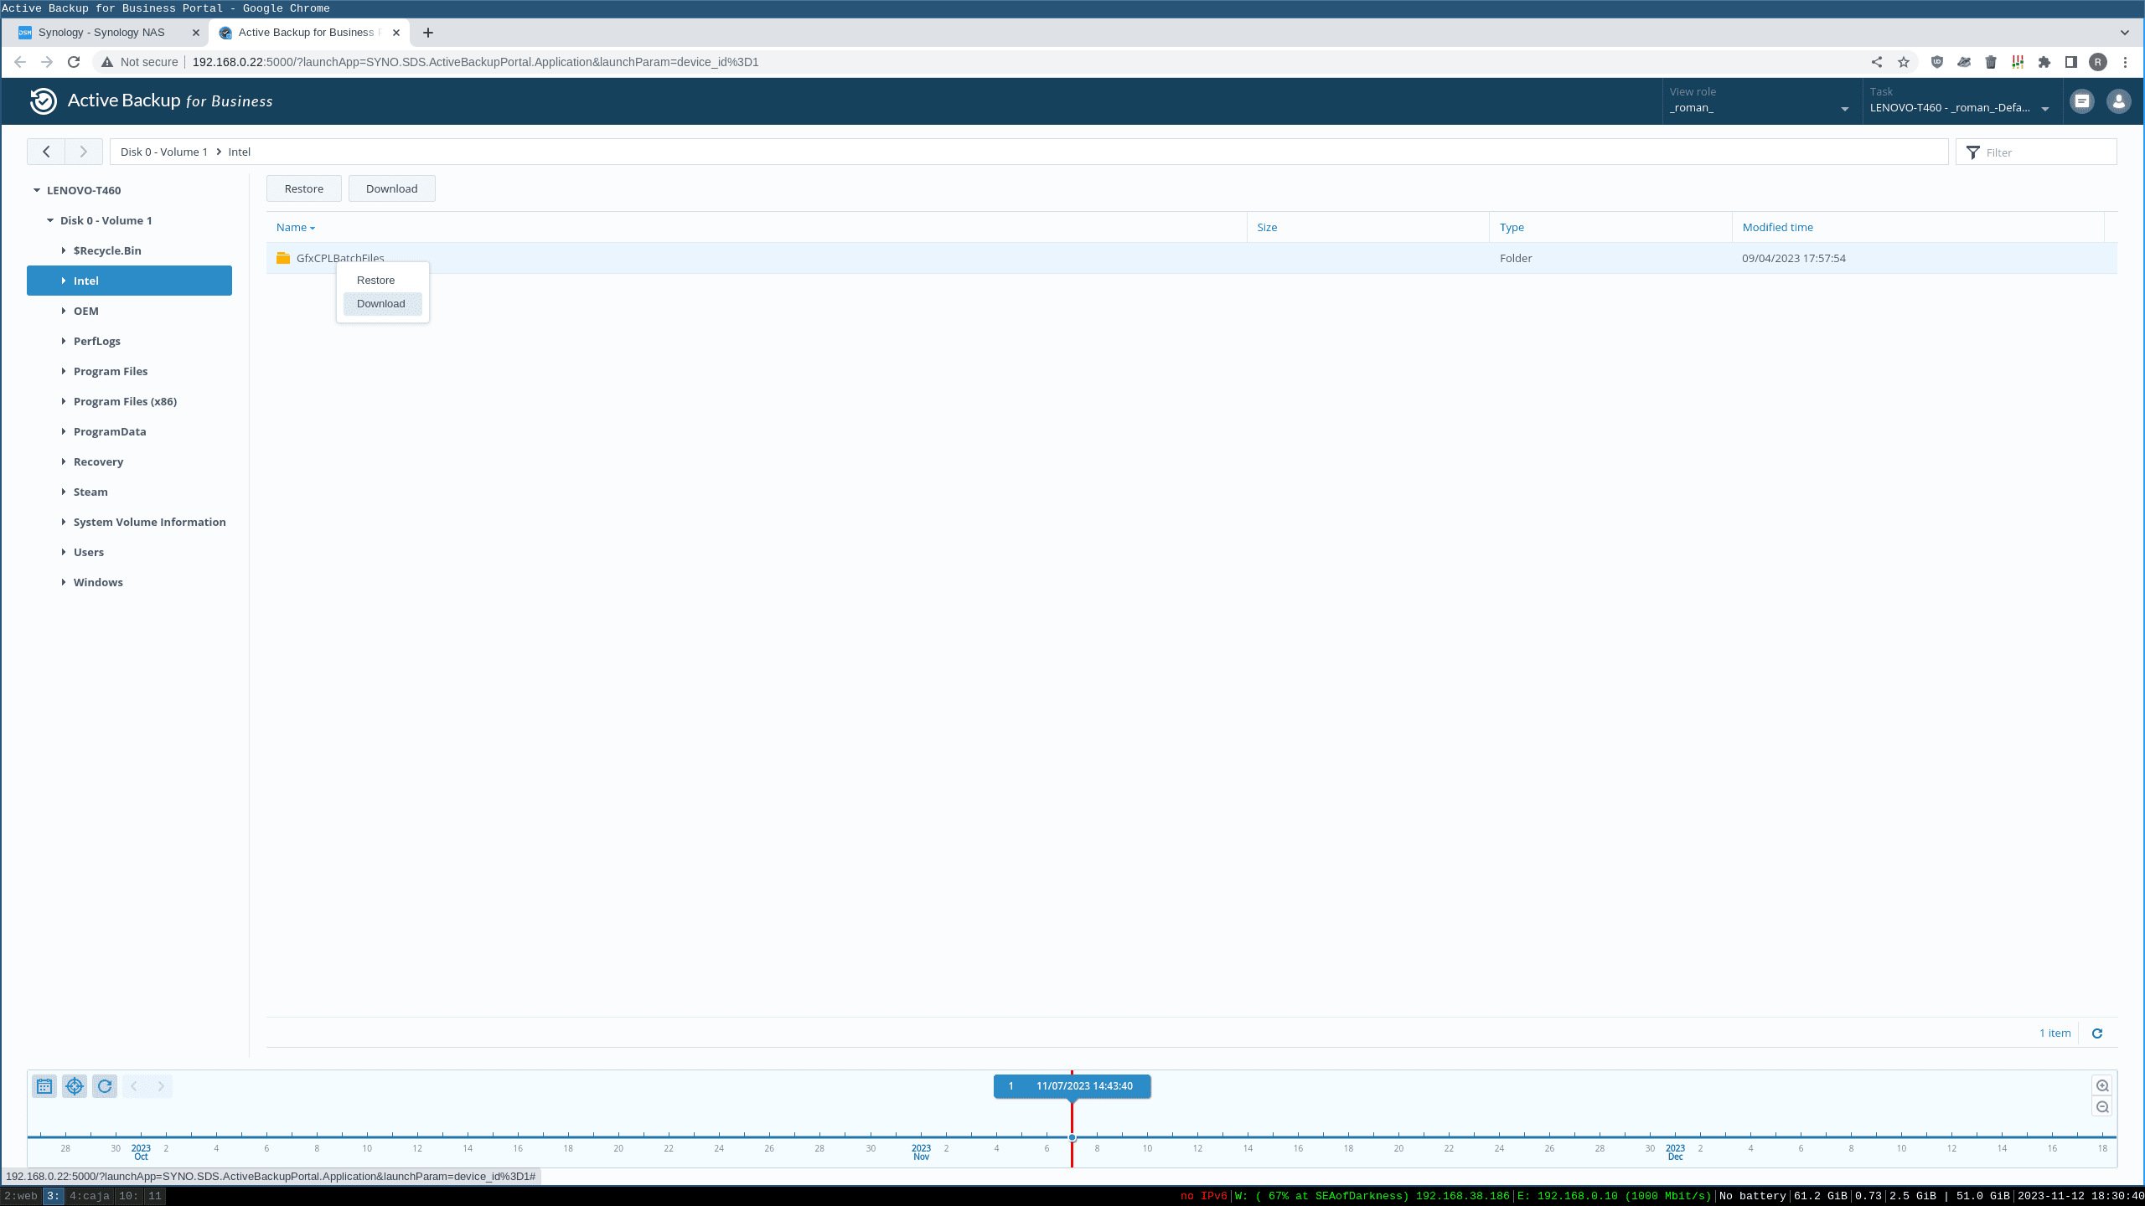Click the locate current version target icon
This screenshot has height=1206, width=2145.
tap(75, 1086)
